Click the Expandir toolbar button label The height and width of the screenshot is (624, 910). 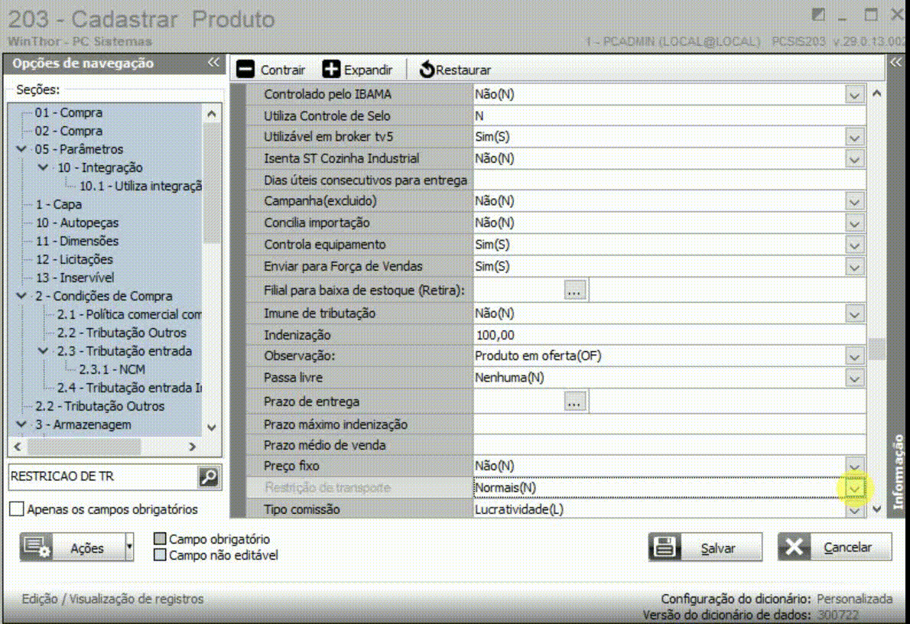click(368, 70)
